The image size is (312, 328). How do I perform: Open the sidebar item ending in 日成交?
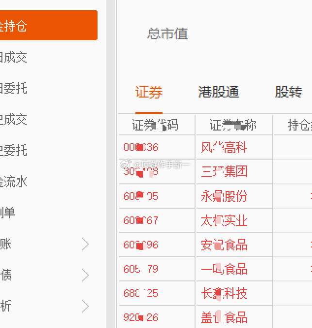click(14, 57)
